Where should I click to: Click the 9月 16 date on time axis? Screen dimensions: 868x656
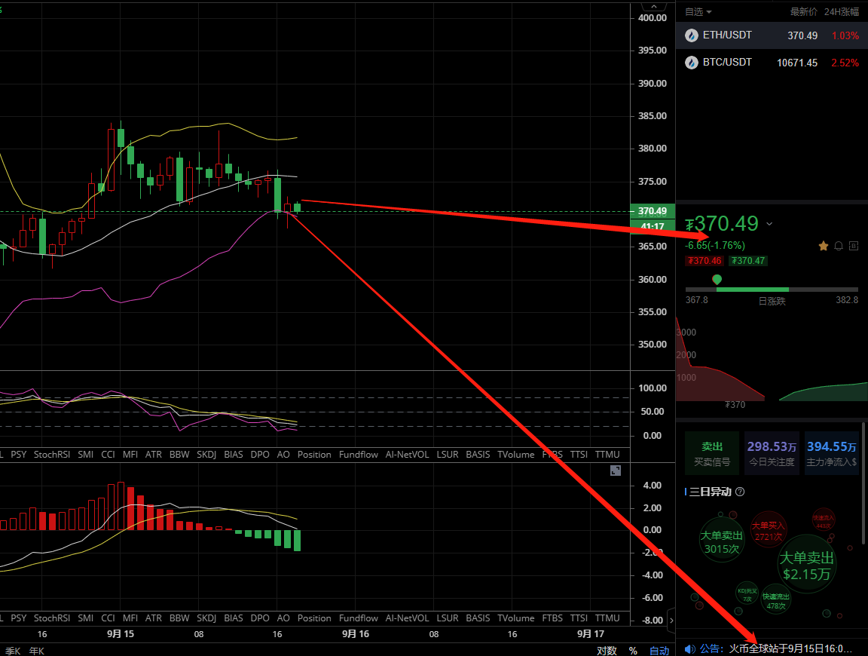[356, 634]
